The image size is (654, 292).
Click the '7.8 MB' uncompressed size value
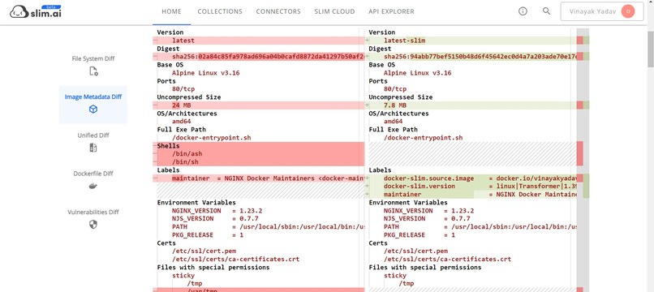coord(395,105)
